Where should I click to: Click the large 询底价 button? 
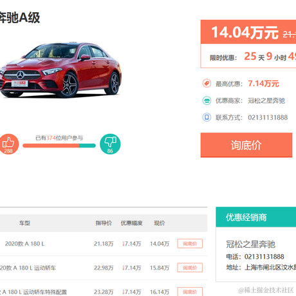pyautogui.click(x=246, y=145)
